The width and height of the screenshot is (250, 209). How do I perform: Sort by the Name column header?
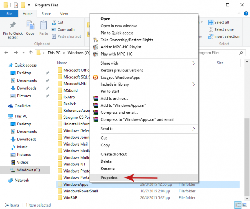[62, 63]
